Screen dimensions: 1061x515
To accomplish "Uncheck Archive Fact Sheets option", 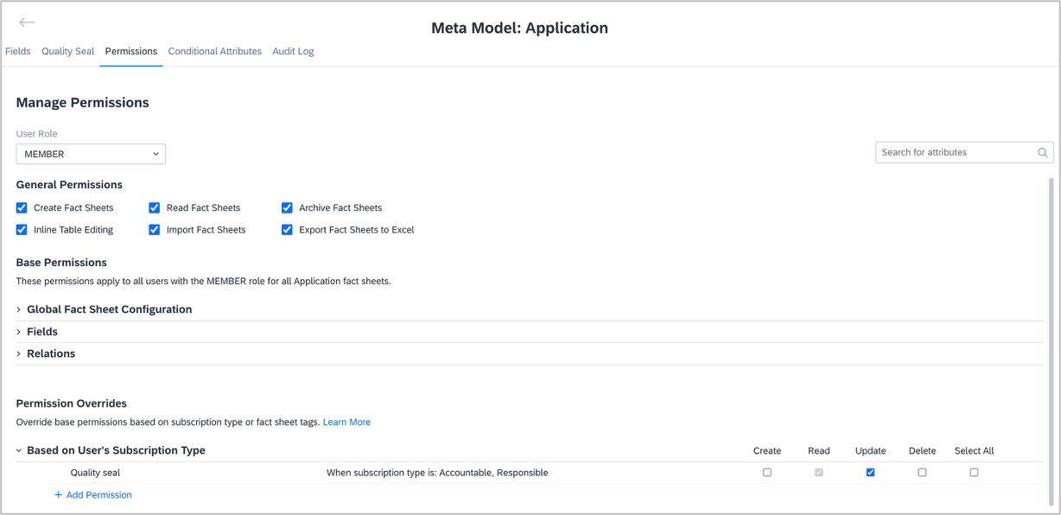I will pos(287,207).
